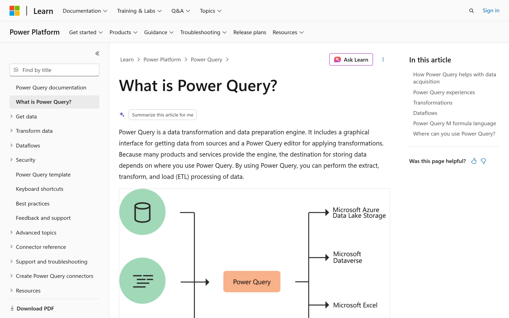Open the Documentation dropdown menu
The image size is (509, 318).
85,11
